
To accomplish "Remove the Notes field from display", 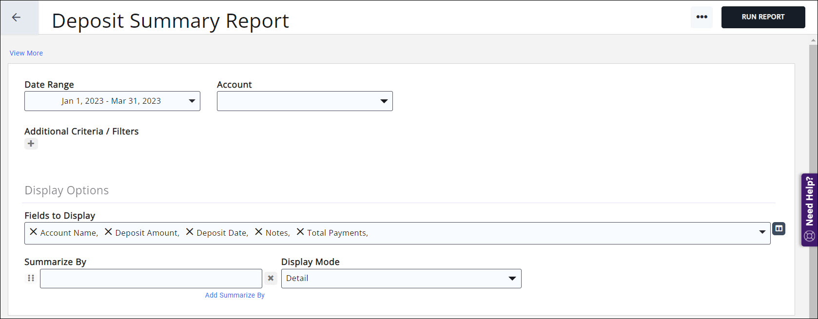I will [259, 232].
